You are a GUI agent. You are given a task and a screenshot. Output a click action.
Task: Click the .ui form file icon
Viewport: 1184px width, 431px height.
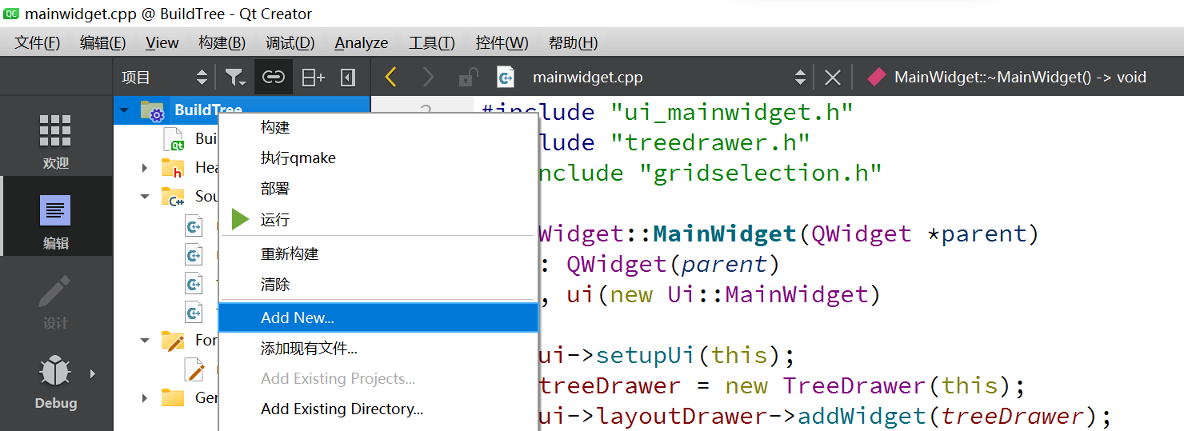(194, 369)
